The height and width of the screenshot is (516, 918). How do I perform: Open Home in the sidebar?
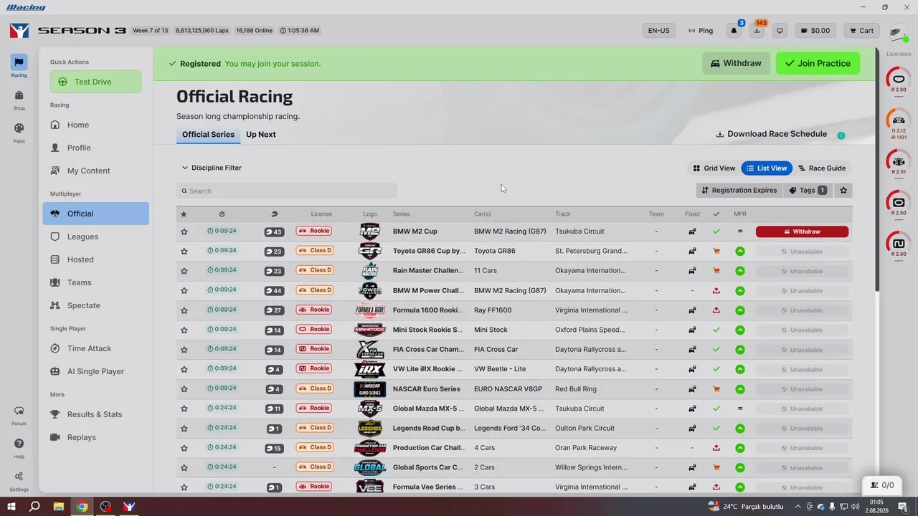coord(95,125)
